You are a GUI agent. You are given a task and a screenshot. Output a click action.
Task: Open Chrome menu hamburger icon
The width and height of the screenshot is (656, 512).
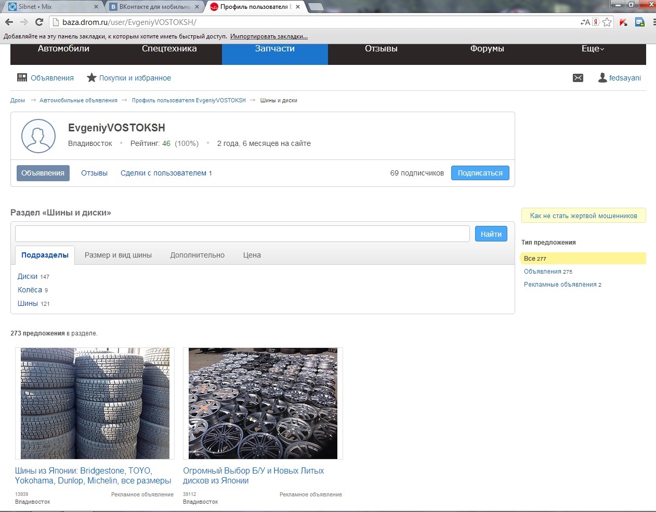[x=653, y=22]
